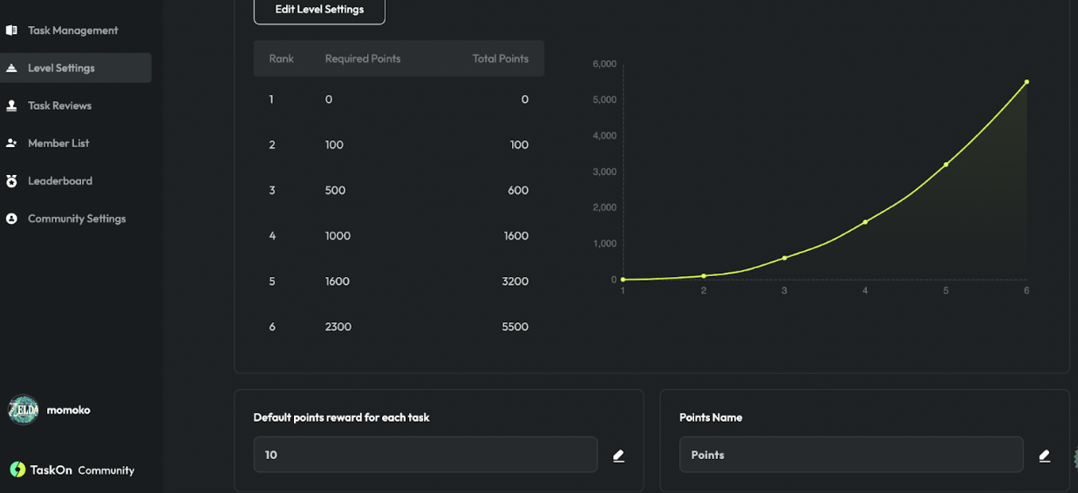1078x493 pixels.
Task: Click the Task Reviews person icon
Action: coord(11,105)
